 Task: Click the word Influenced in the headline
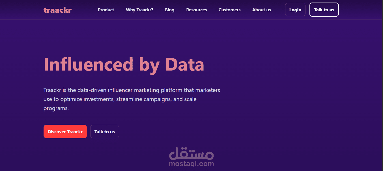(88, 65)
